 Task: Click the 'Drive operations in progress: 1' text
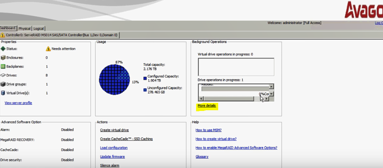[x=220, y=80]
